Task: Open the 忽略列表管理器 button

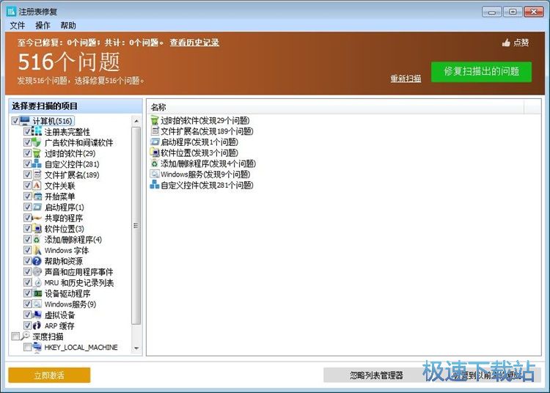Action: (x=376, y=375)
